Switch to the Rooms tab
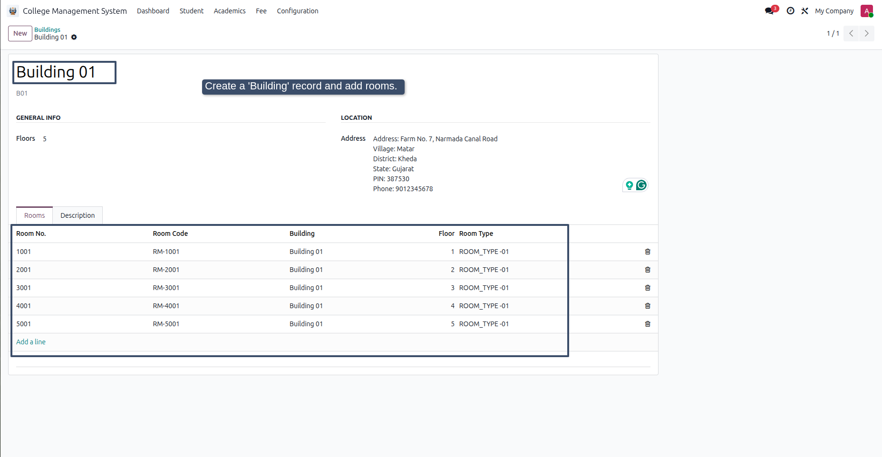The image size is (882, 457). point(35,215)
